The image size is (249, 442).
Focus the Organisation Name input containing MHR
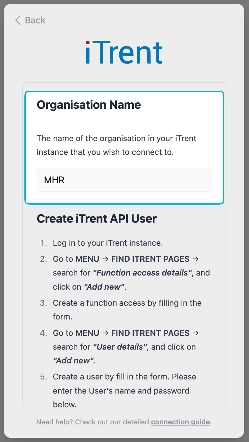point(124,180)
